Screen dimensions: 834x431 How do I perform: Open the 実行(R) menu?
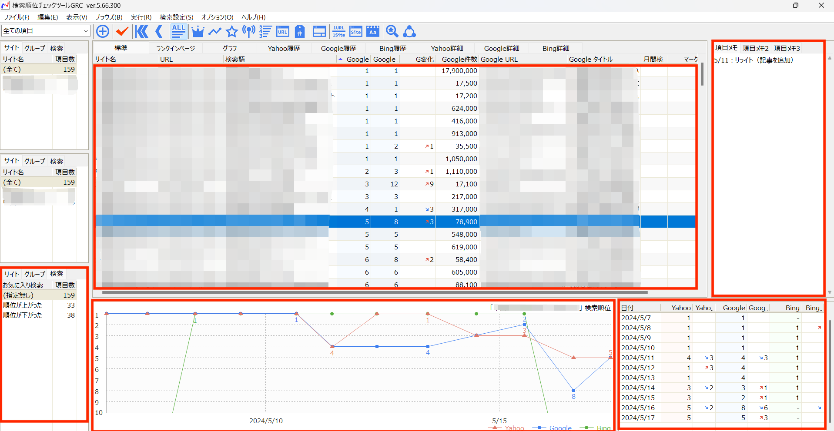141,17
